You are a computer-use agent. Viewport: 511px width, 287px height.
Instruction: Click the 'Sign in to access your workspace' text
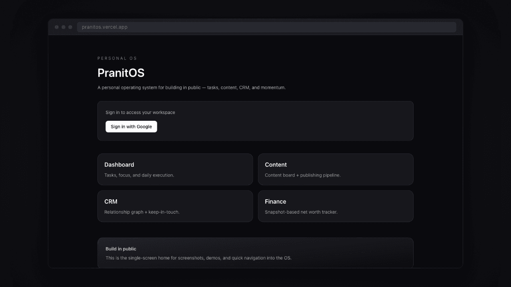pos(140,112)
